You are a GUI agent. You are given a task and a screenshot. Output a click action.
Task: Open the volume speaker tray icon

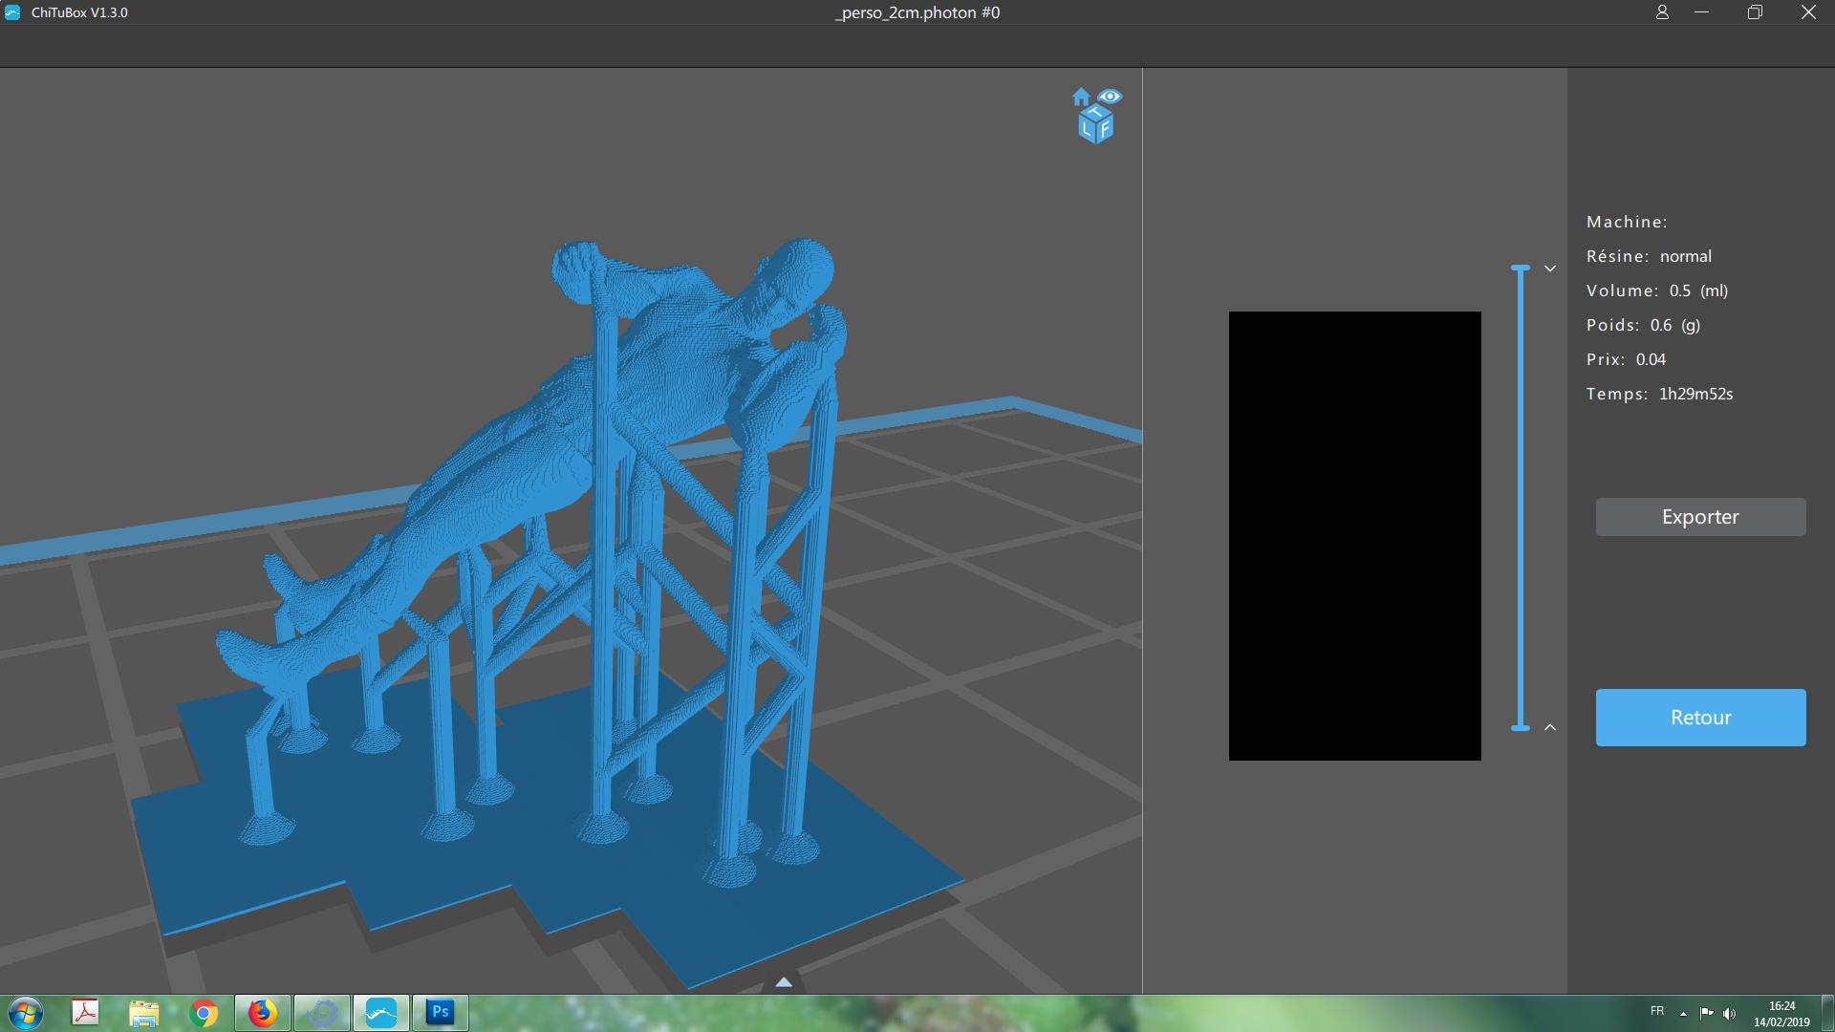tap(1729, 1013)
